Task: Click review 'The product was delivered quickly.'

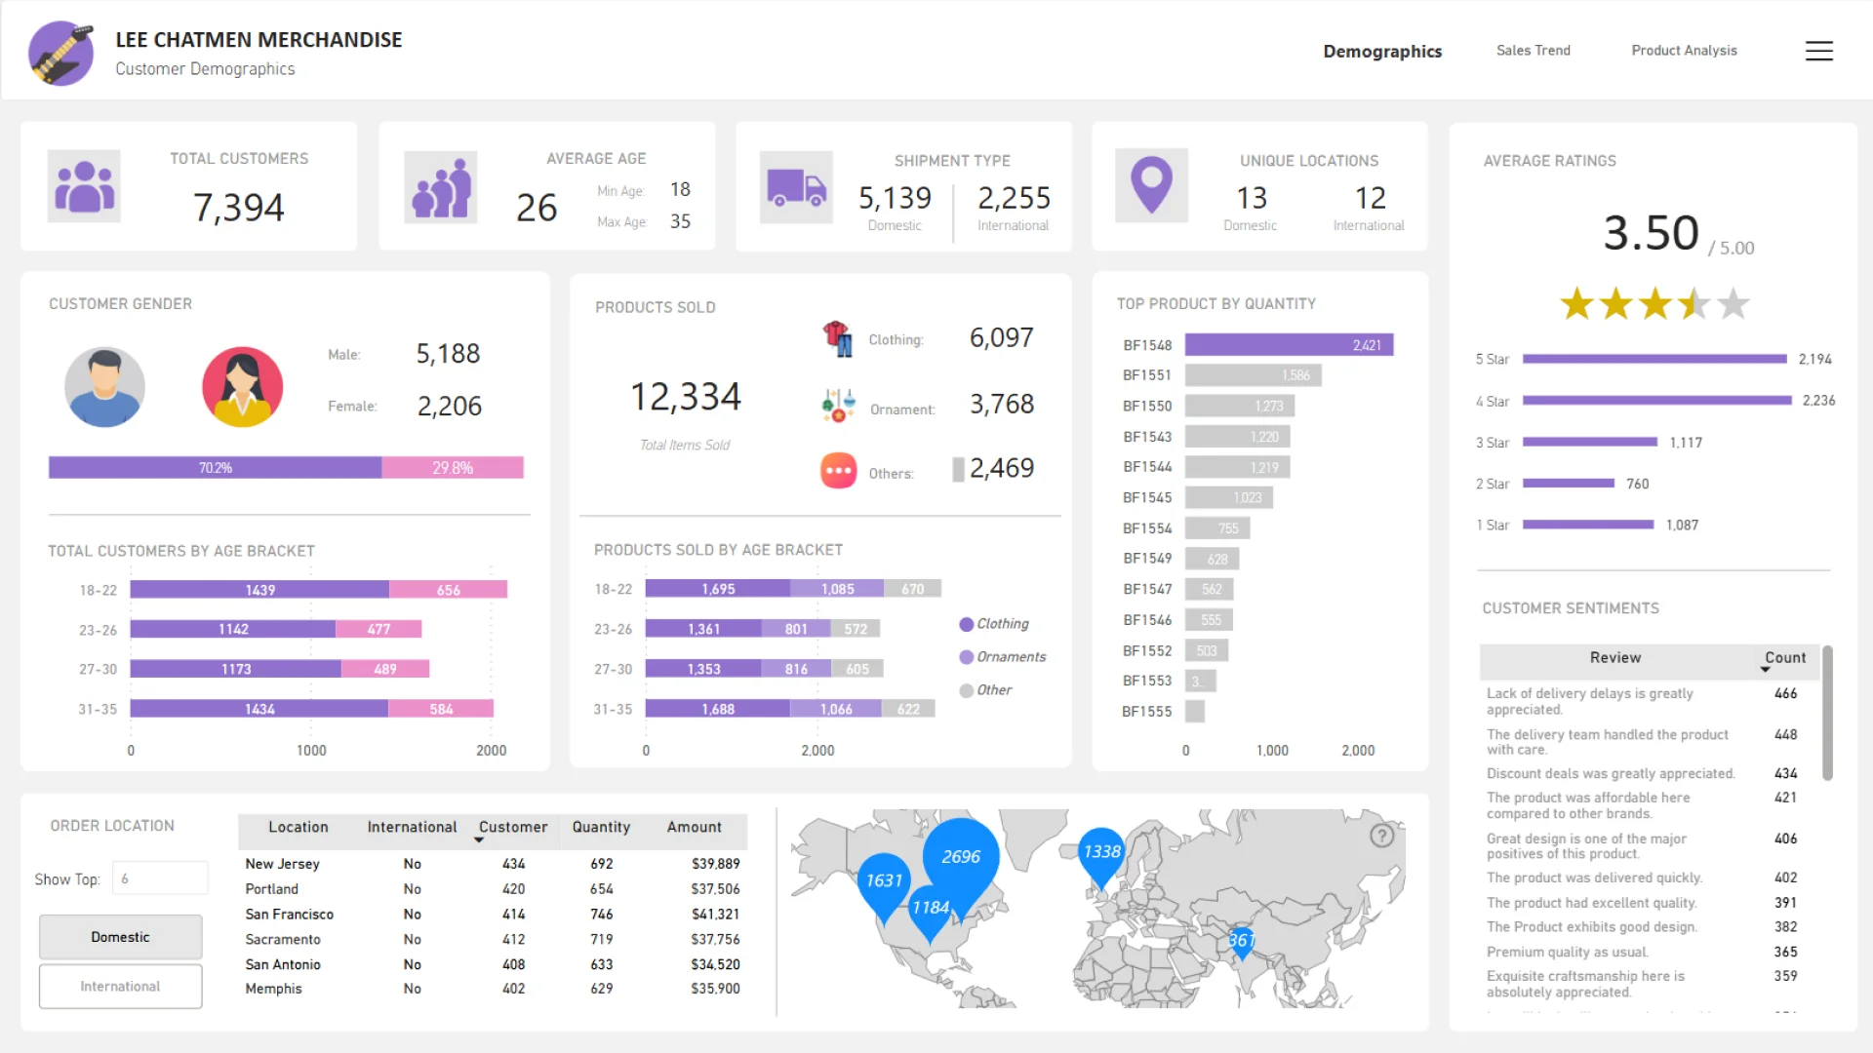Action: pyautogui.click(x=1594, y=878)
